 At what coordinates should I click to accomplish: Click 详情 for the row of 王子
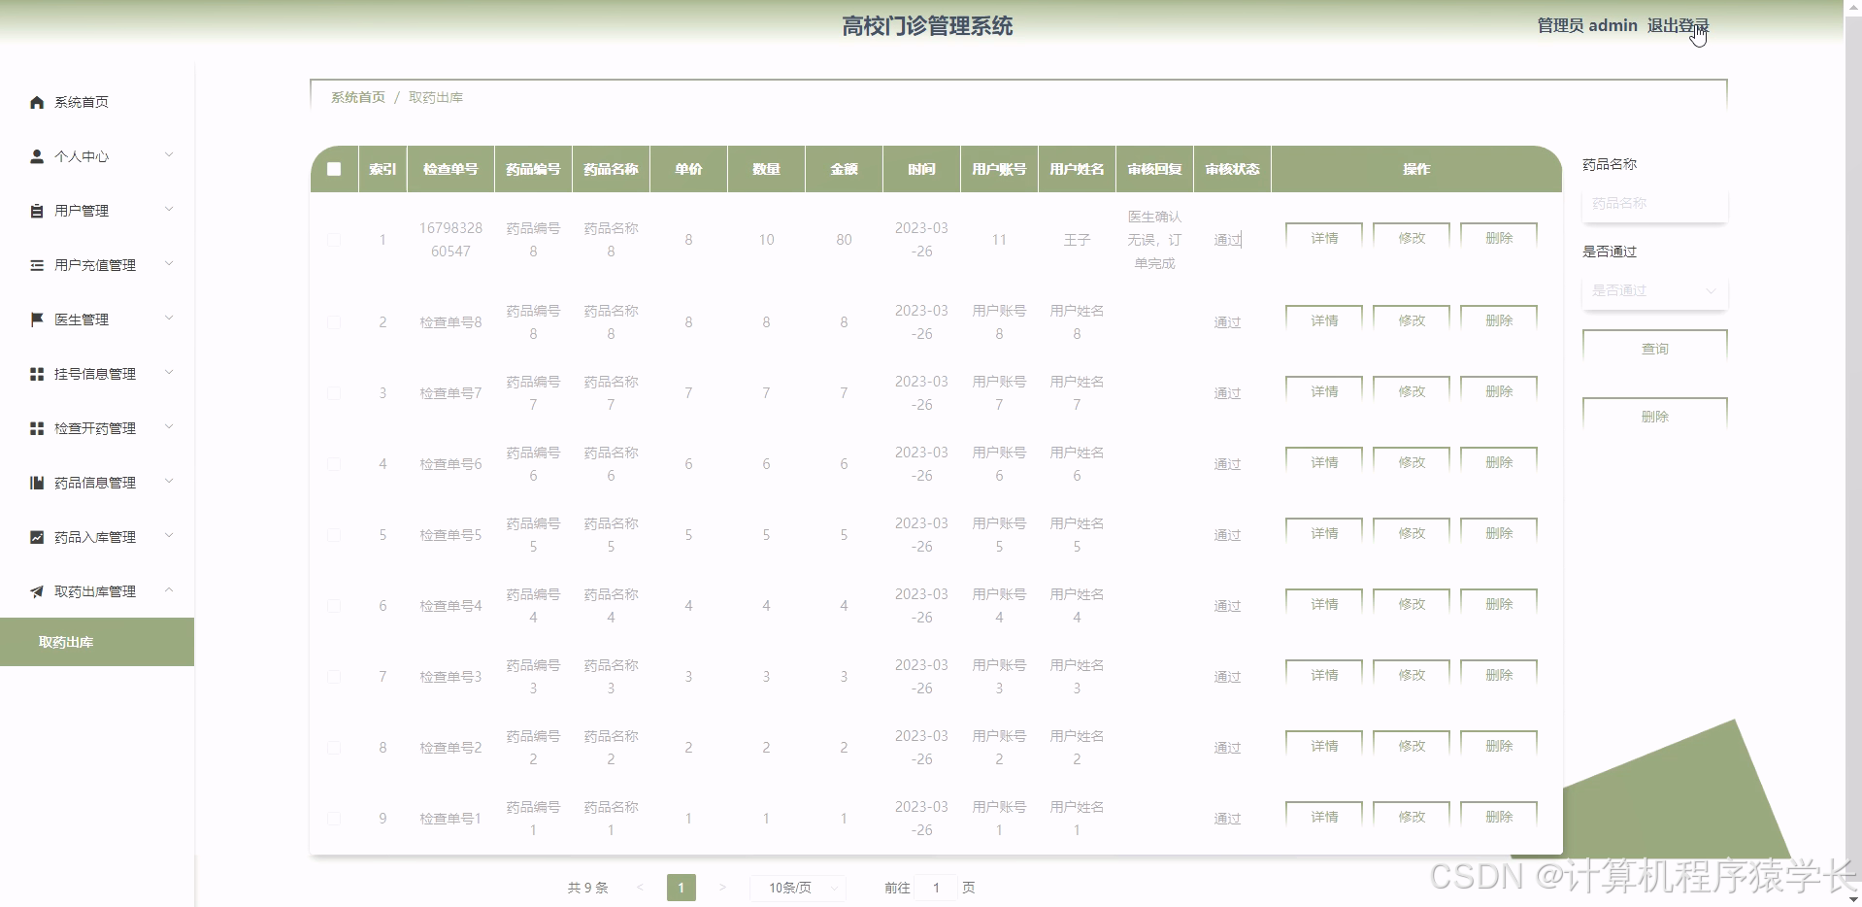point(1324,238)
